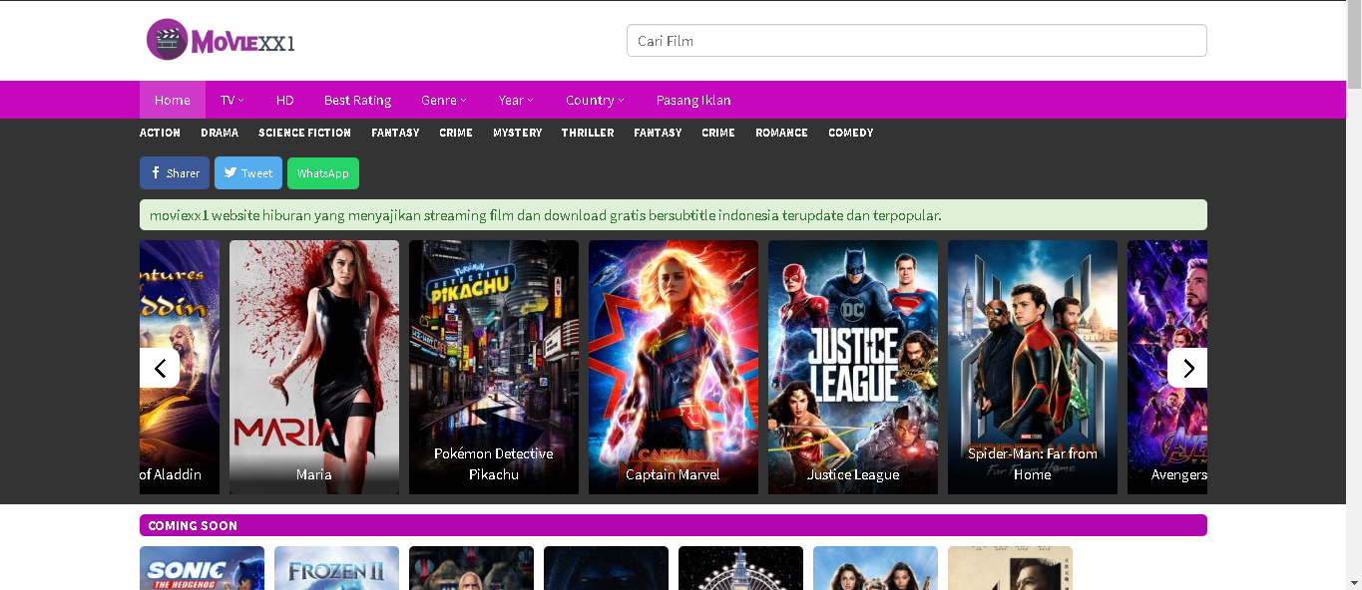Image resolution: width=1362 pixels, height=590 pixels.
Task: Click the moviexx1 website description banner
Action: click(x=674, y=214)
